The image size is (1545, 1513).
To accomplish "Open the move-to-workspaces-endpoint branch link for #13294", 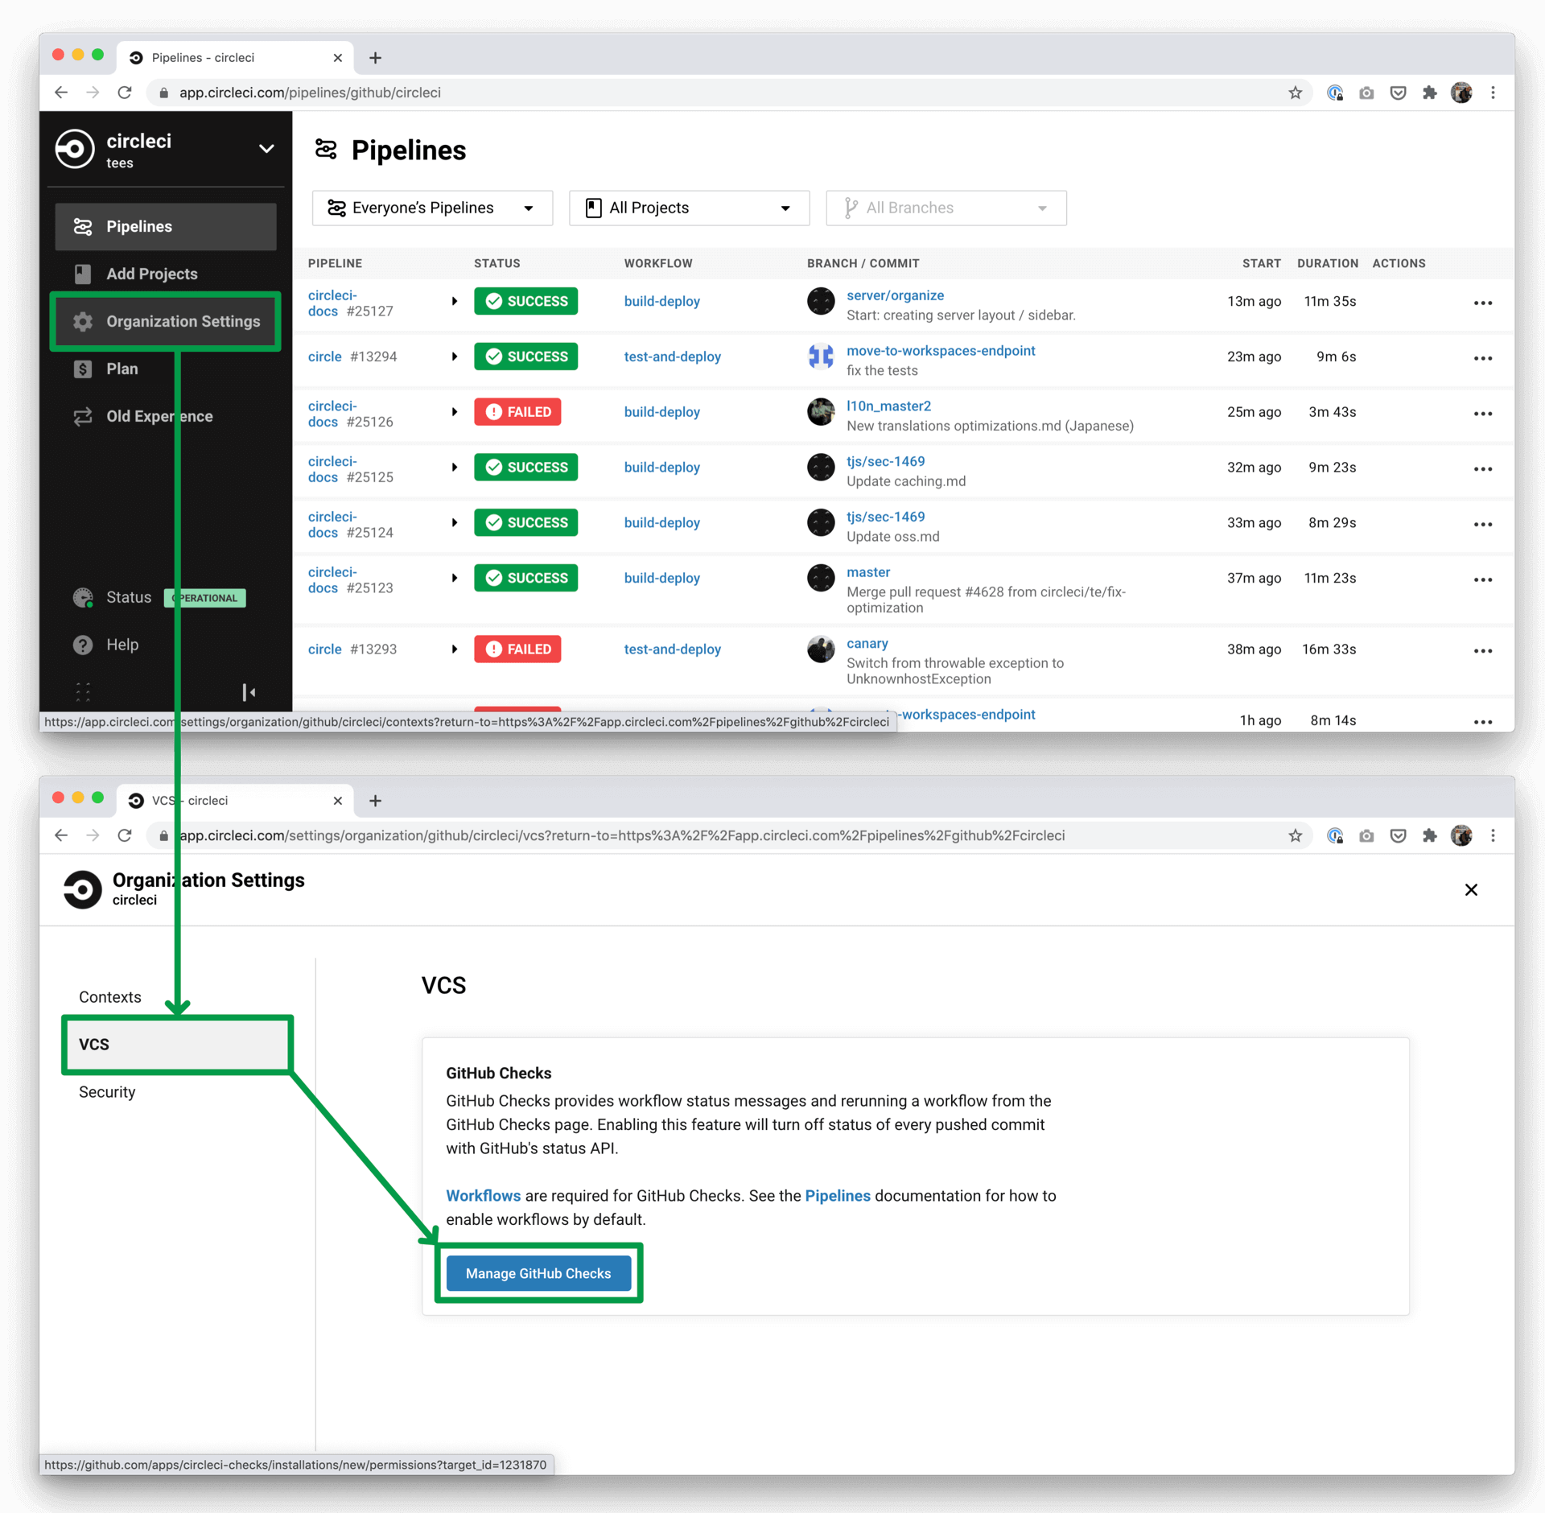I will (x=941, y=351).
